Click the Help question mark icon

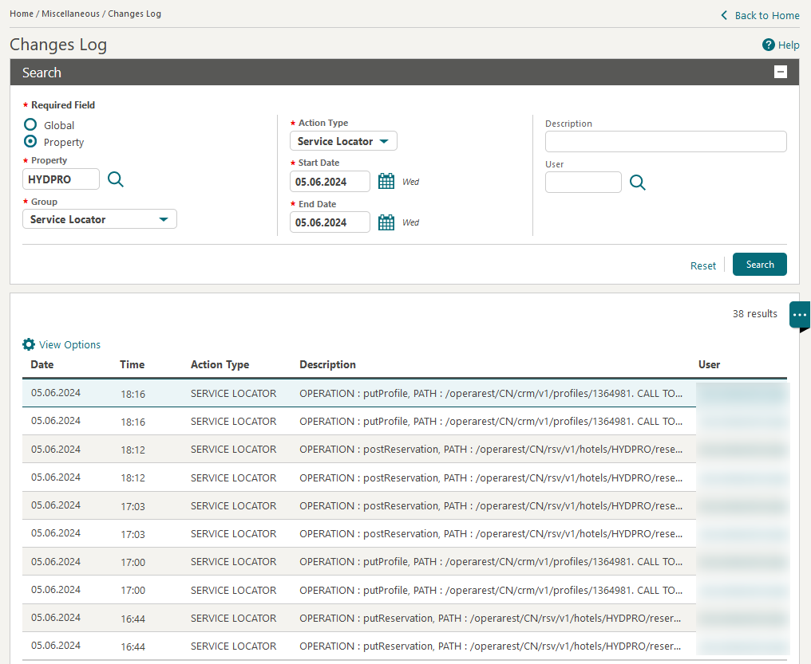pos(768,45)
